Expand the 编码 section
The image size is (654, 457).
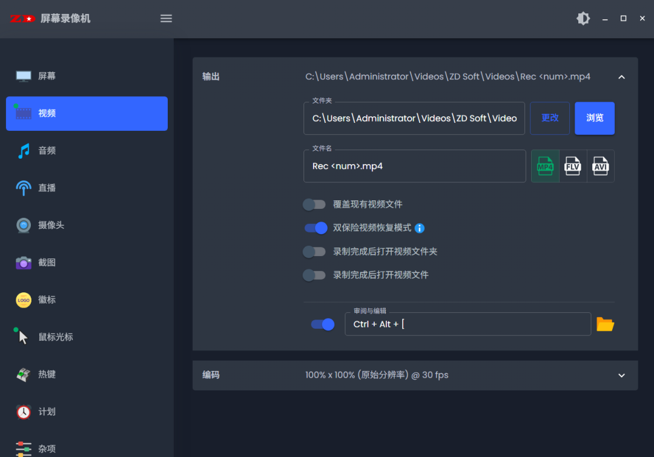tap(621, 375)
